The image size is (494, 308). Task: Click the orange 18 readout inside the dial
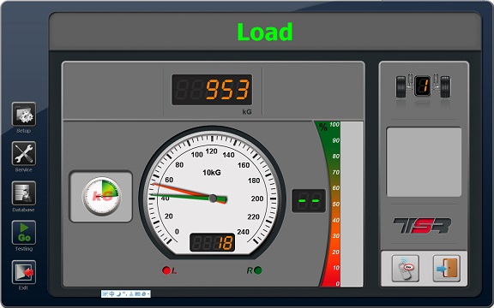coord(213,242)
